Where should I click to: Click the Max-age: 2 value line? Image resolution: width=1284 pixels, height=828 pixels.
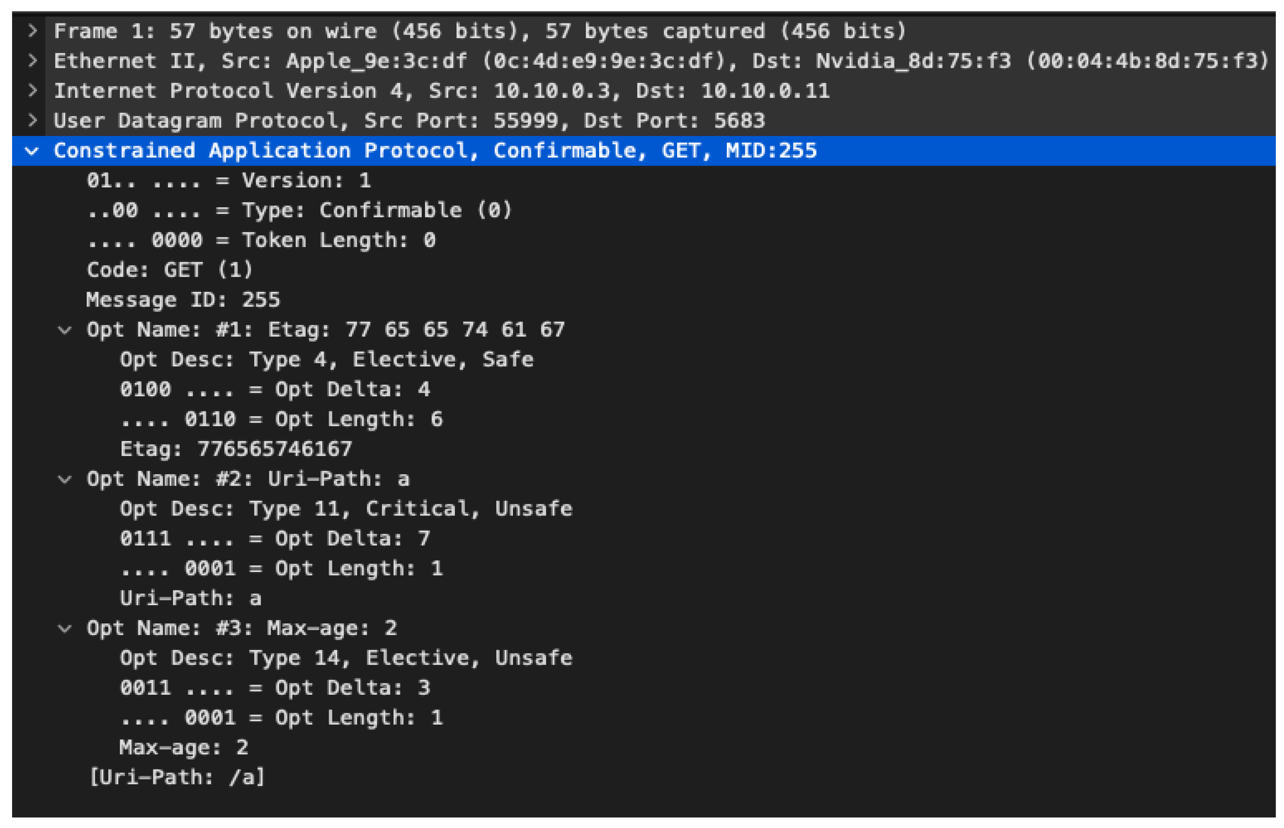pyautogui.click(x=184, y=747)
